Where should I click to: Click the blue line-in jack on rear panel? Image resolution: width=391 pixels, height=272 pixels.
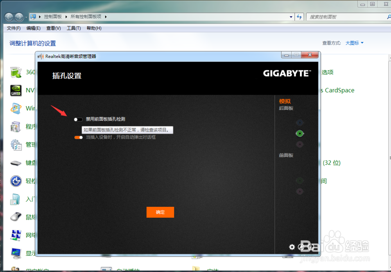click(300, 122)
